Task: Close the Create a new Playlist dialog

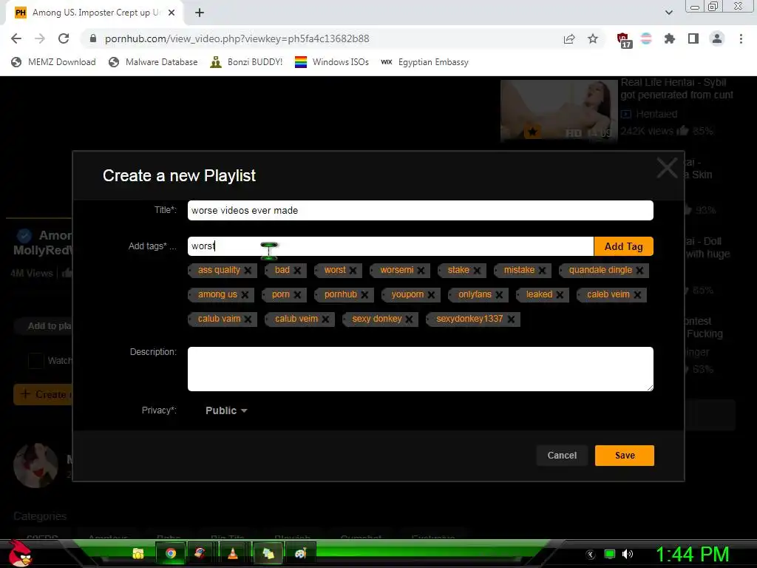Action: coord(668,168)
